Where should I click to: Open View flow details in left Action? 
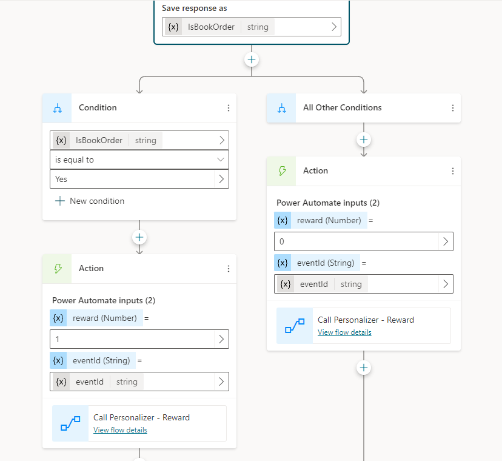point(120,430)
